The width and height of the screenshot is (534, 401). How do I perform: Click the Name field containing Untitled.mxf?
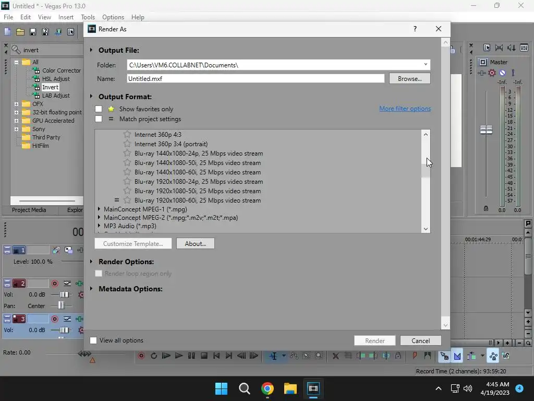256,78
